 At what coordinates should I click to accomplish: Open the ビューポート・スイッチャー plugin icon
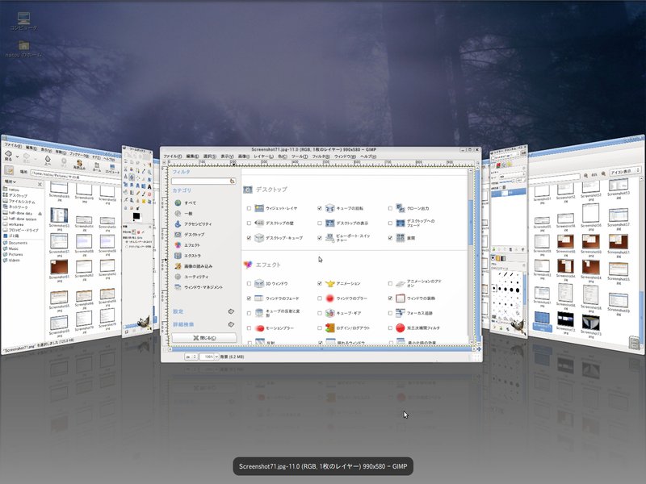(329, 238)
